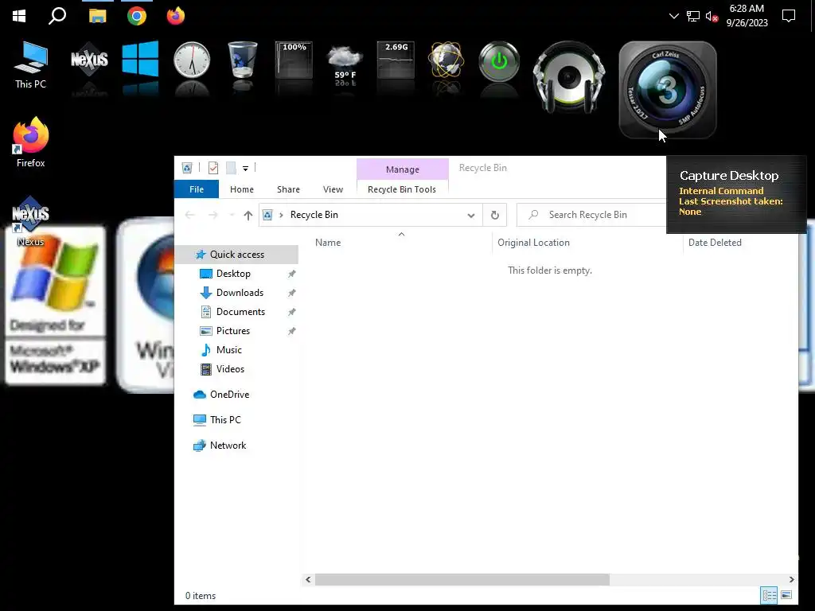This screenshot has height=611, width=815.
Task: Open the taskbar search magnifier
Action: pos(57,16)
